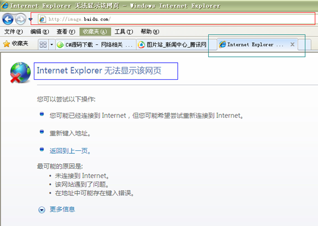This screenshot has width=318, height=226.
Task: Open the 查看(V) menu
Action: [66, 32]
